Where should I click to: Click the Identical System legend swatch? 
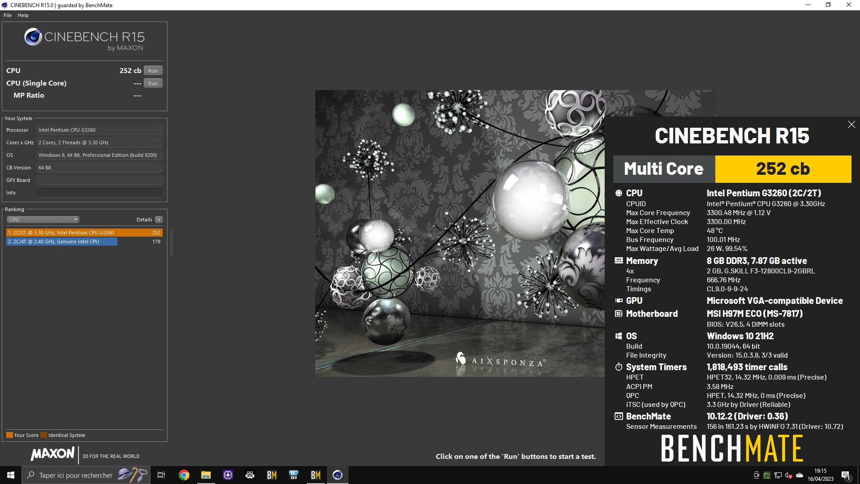pyautogui.click(x=43, y=435)
